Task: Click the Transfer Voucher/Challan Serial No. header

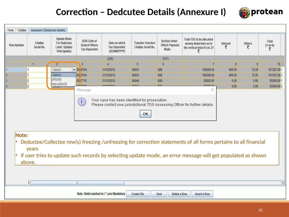Action: 144,45
